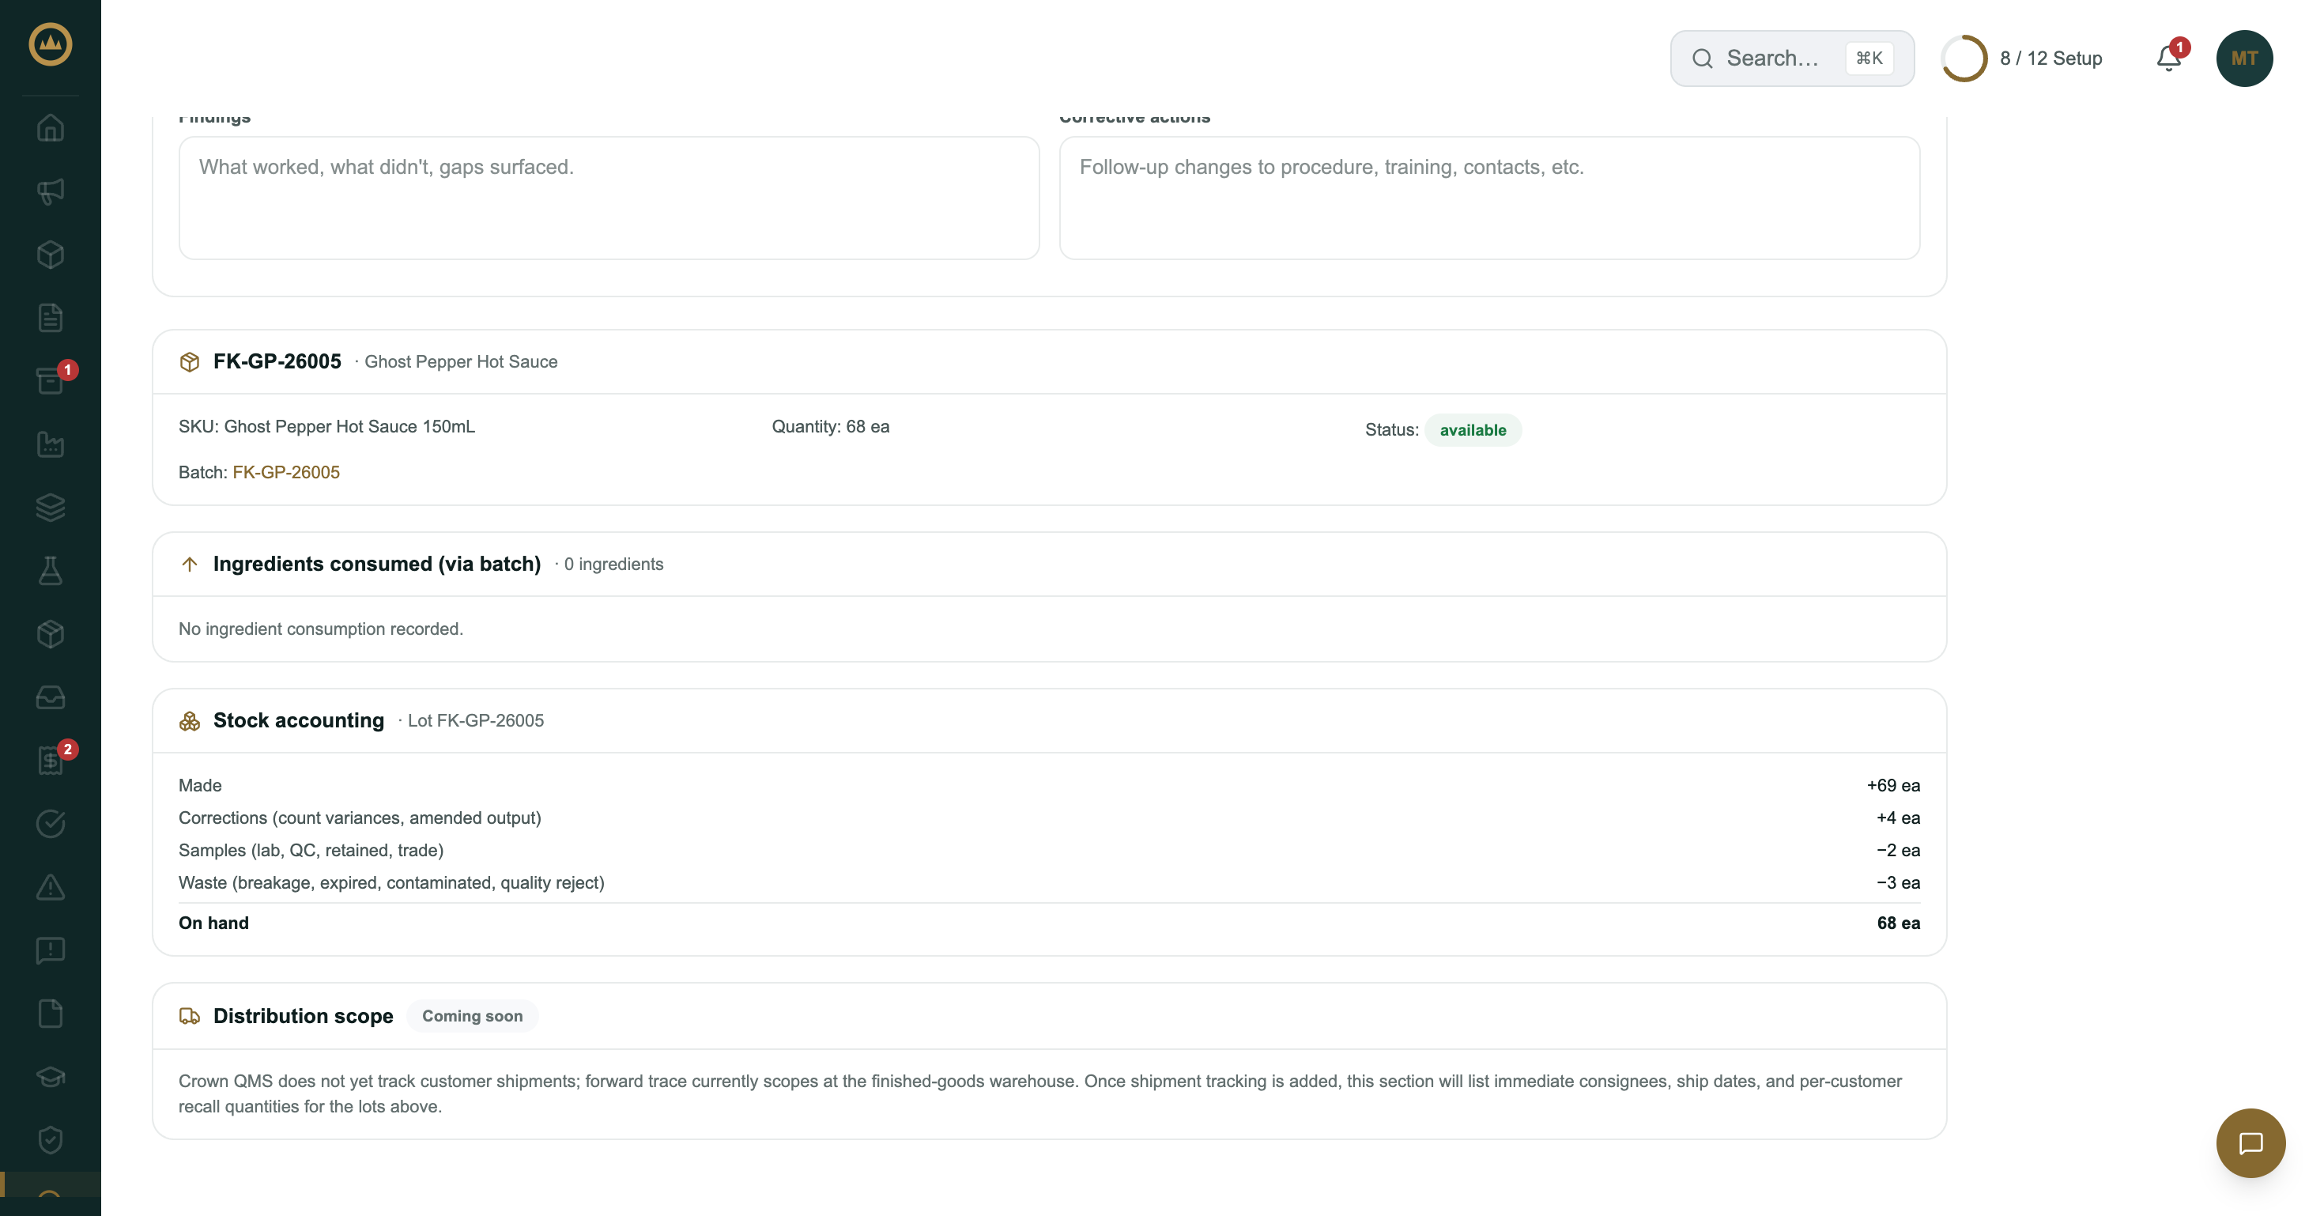Screen dimensions: 2324x1216
Task: Open the chat bubble widget
Action: point(2250,1143)
